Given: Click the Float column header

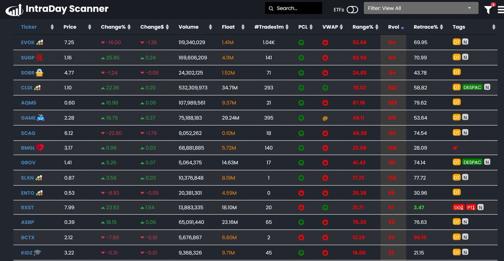Looking at the screenshot, I should point(228,27).
